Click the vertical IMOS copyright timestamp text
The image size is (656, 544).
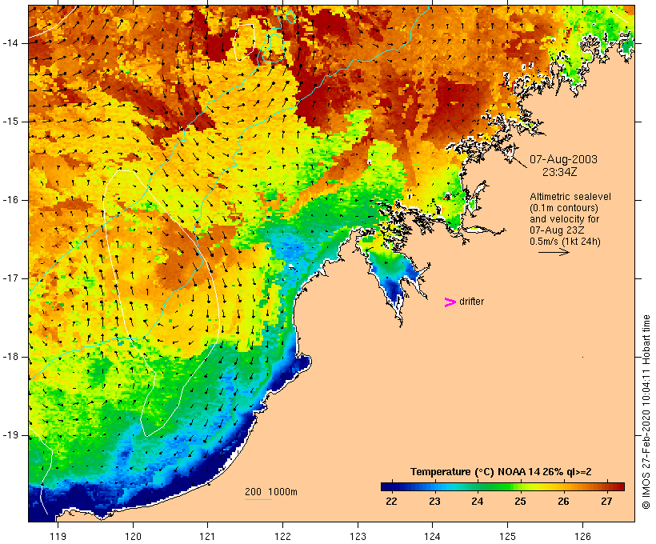click(x=646, y=412)
